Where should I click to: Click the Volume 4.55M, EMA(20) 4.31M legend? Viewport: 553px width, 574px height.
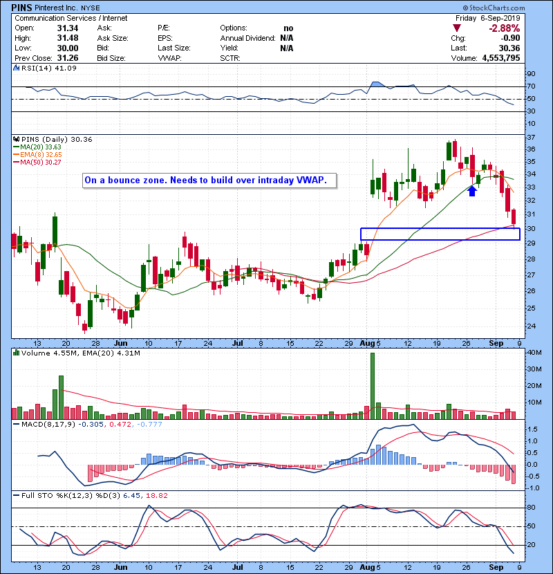pos(80,353)
